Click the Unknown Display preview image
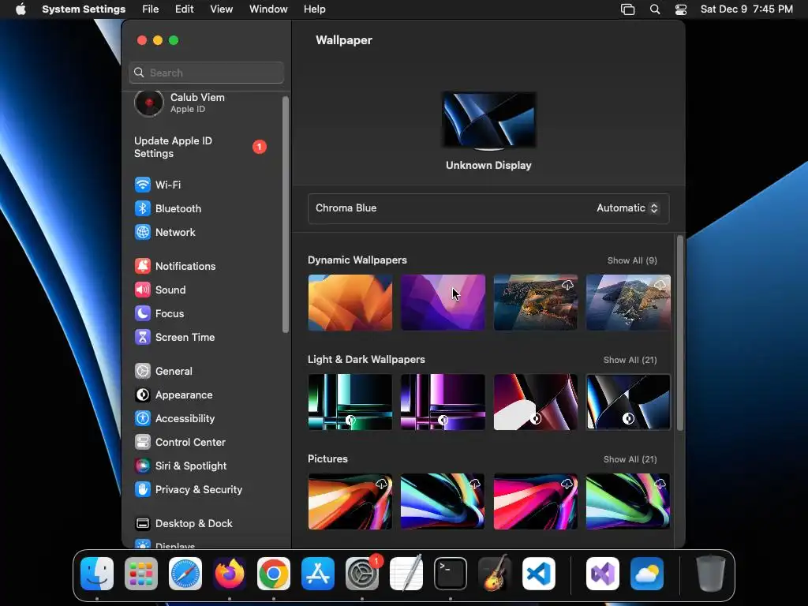This screenshot has height=606, width=808. click(x=488, y=120)
